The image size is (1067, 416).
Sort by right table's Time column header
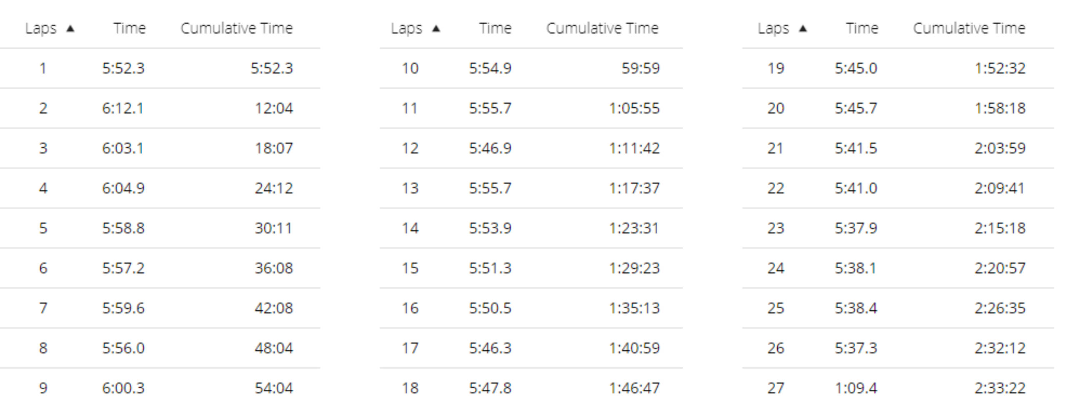pos(862,28)
